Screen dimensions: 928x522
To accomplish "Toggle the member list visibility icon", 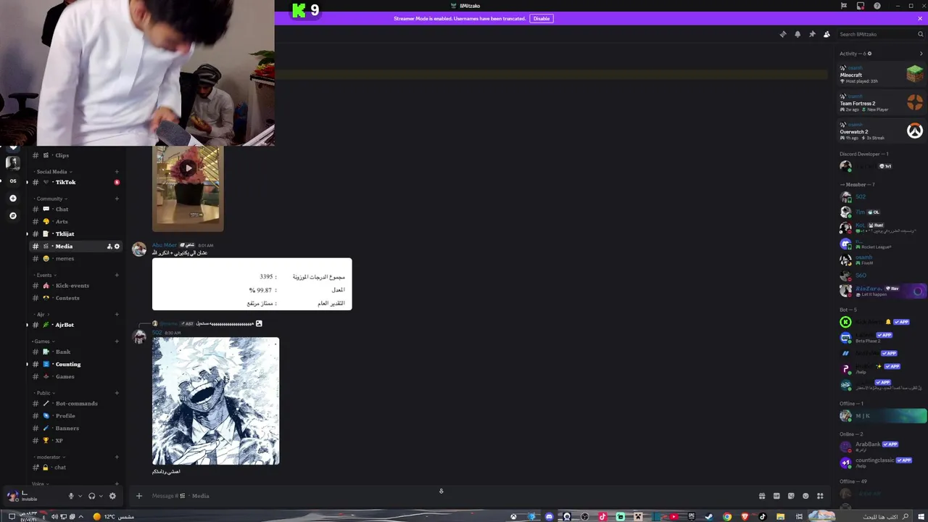I will click(x=826, y=34).
